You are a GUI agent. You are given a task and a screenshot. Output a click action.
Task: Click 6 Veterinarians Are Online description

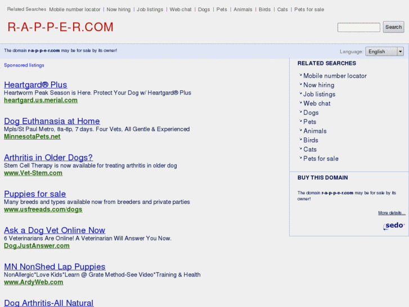(88, 238)
